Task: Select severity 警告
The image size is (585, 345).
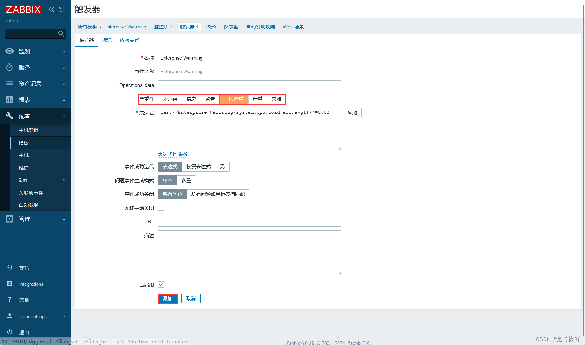Action: click(x=210, y=99)
